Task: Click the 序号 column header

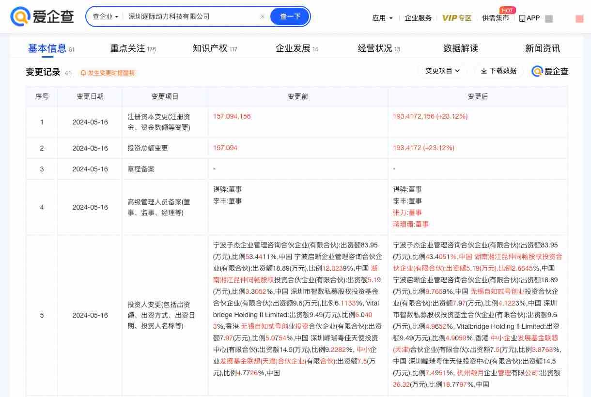Action: (42, 96)
